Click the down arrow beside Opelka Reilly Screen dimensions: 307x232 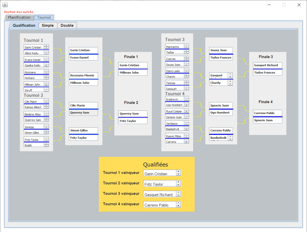coord(46,66)
